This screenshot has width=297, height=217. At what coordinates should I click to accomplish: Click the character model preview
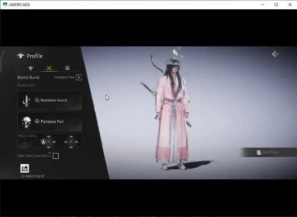(172, 112)
